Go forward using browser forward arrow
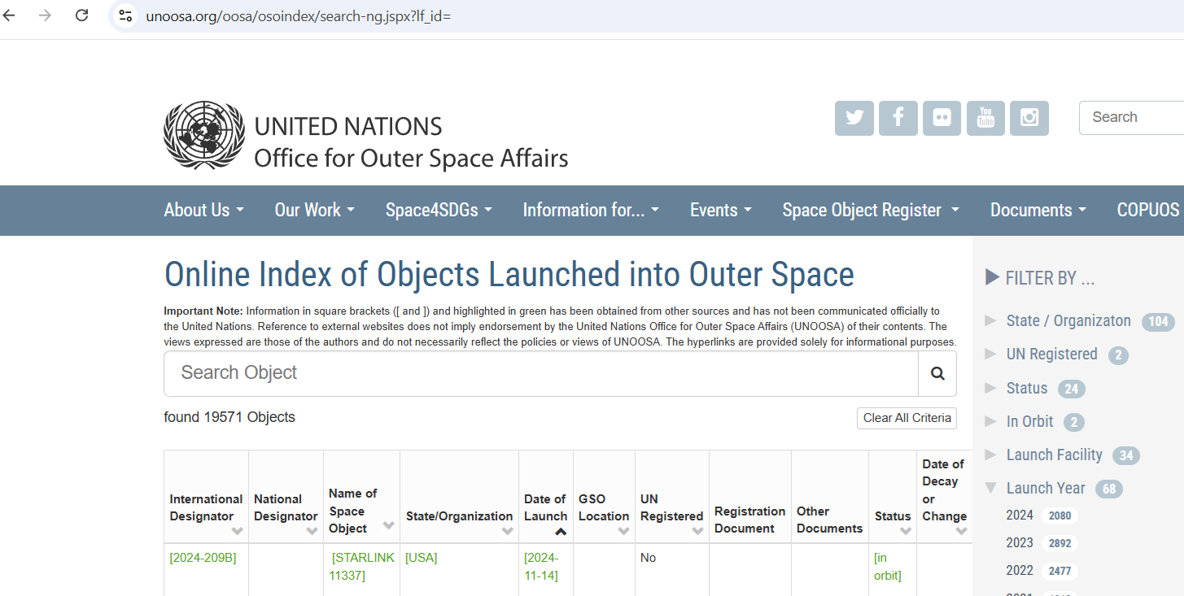 point(45,15)
